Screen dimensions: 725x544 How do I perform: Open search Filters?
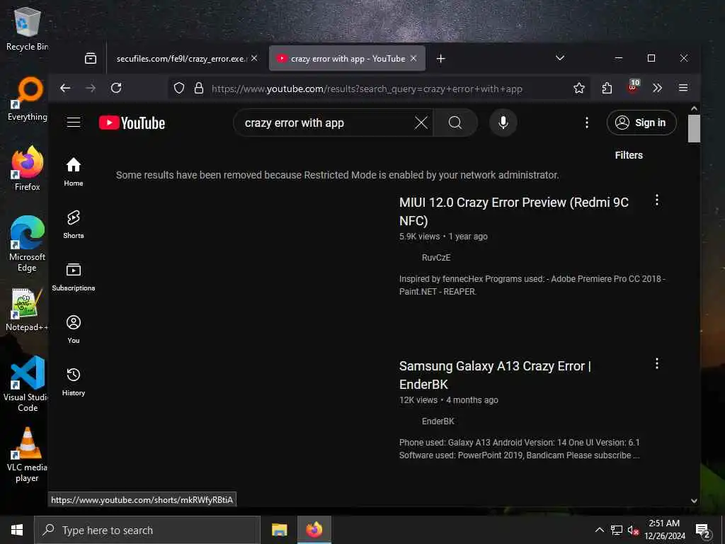(x=629, y=155)
